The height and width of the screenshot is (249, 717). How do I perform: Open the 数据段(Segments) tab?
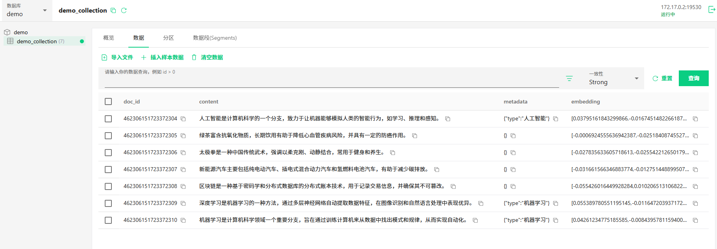pos(215,38)
